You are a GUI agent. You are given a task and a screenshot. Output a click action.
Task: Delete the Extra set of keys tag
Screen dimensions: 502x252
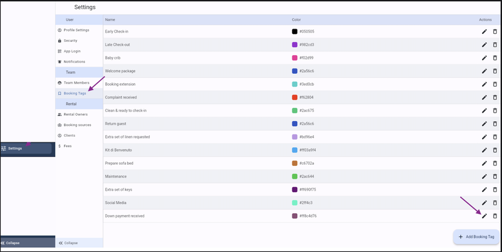point(495,190)
